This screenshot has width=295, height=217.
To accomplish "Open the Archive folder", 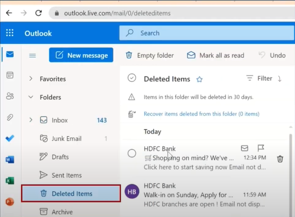I will click(x=71, y=212).
